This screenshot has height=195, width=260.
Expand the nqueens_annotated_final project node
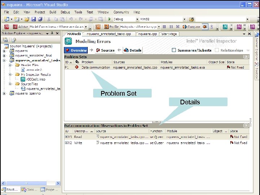point(4,56)
